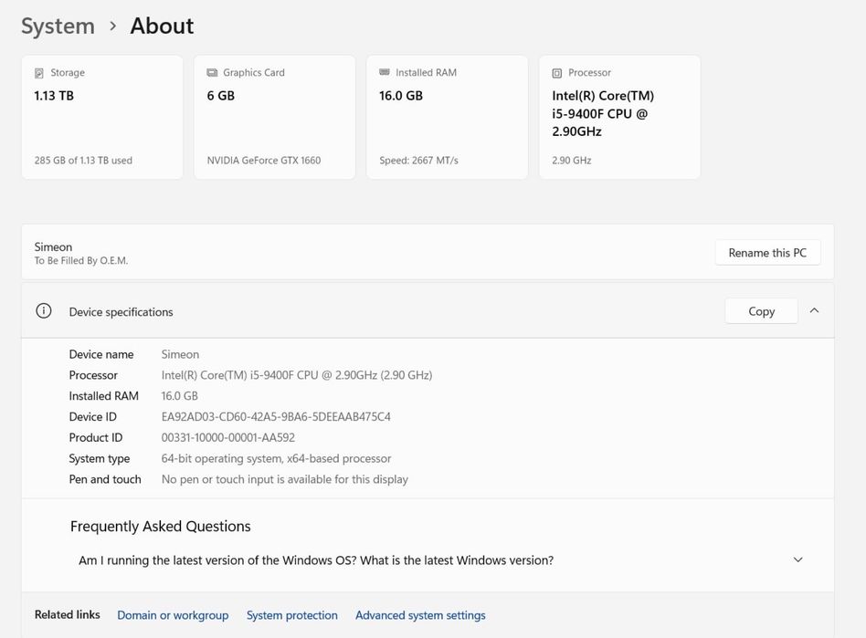Click the Rename this PC button

pyautogui.click(x=767, y=253)
